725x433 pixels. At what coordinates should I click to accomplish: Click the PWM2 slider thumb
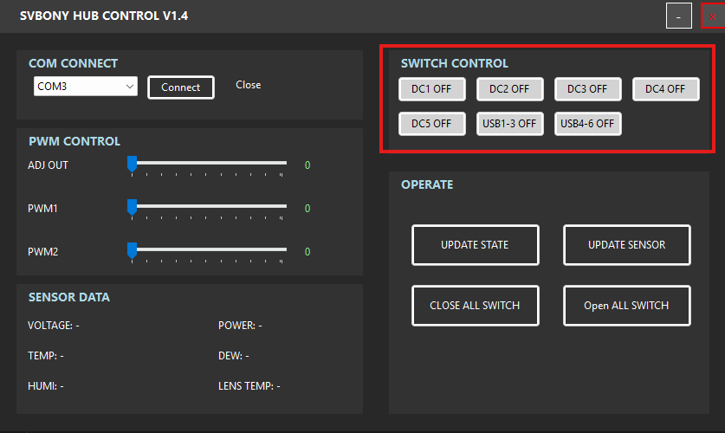[x=133, y=250]
